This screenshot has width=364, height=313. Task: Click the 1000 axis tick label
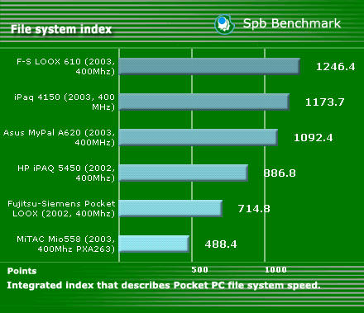coord(275,270)
